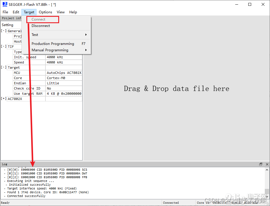Open the Help menu
This screenshot has height=206, width=270.
73,12
